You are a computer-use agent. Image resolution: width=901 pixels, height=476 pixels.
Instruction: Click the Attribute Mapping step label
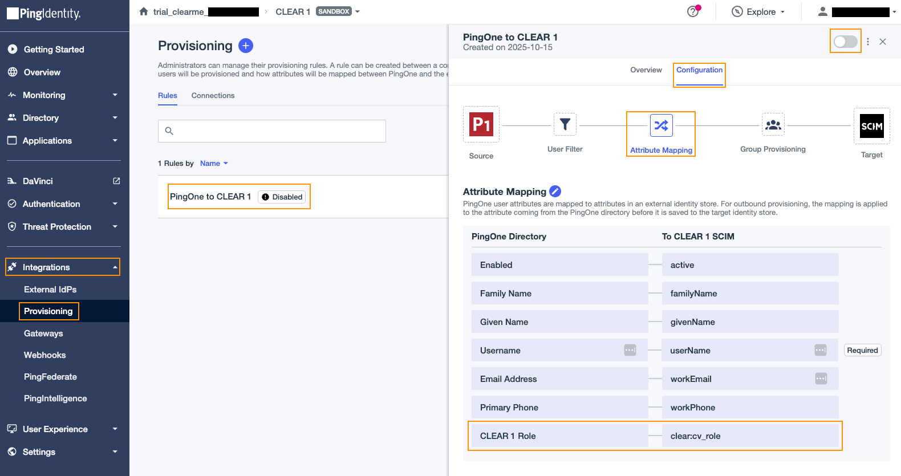click(661, 150)
